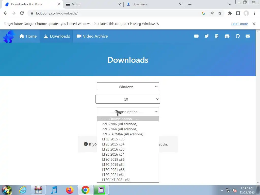Open the Video Archive nav link

point(92,36)
